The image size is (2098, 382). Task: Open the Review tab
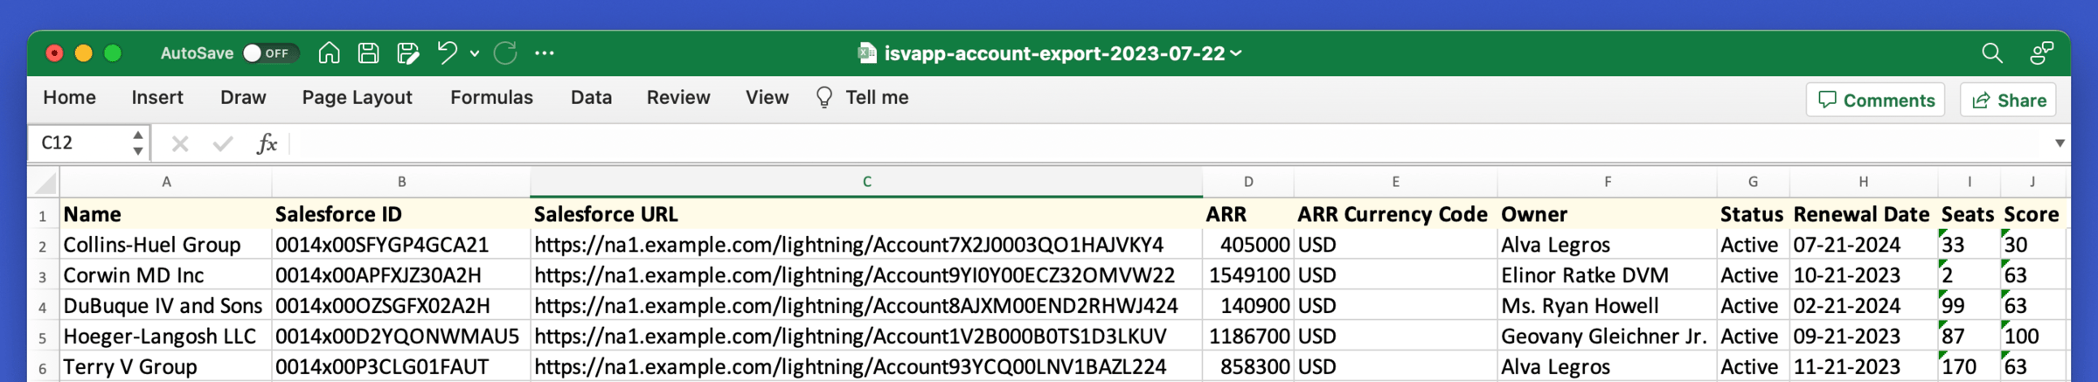[678, 98]
